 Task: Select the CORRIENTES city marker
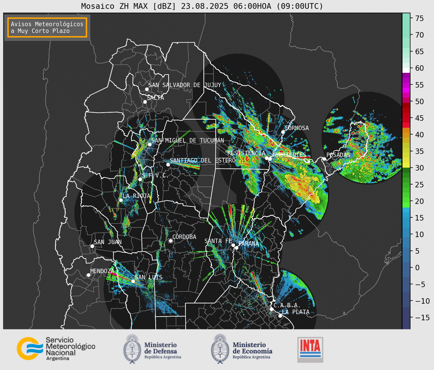pos(270,159)
